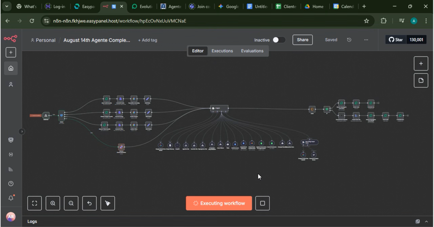Open the browser tab search dropdown
Image resolution: width=434 pixels, height=227 pixels.
pos(7,6)
